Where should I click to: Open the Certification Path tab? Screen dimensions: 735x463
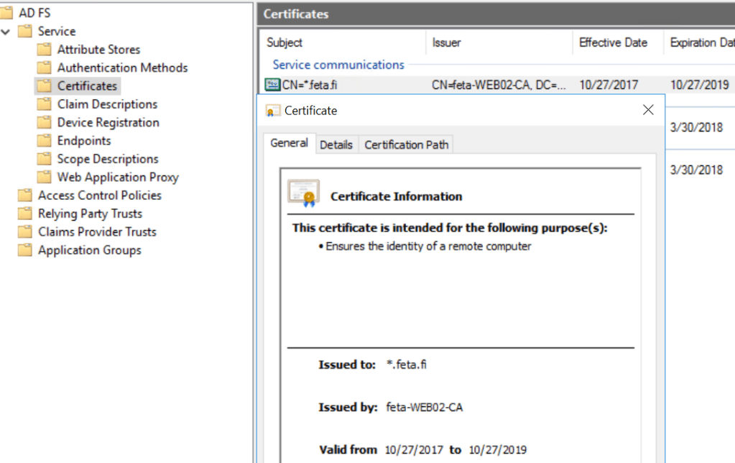(405, 144)
